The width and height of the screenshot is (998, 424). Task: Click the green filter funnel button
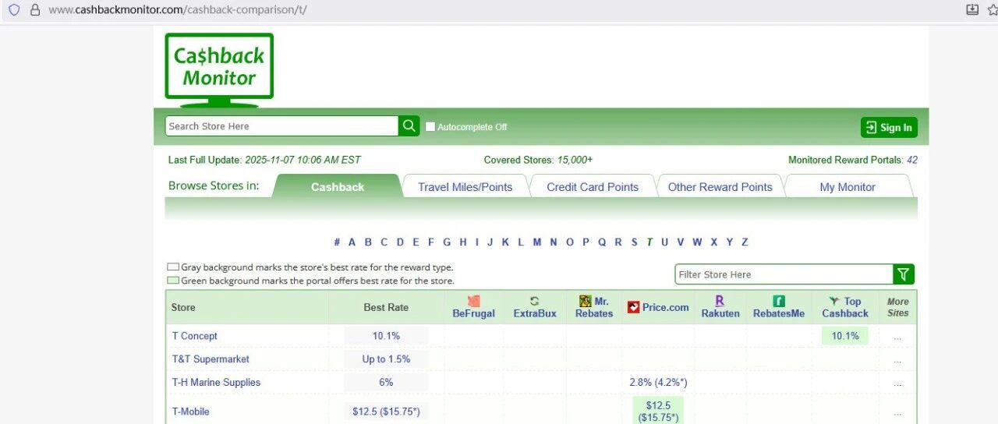(x=904, y=274)
